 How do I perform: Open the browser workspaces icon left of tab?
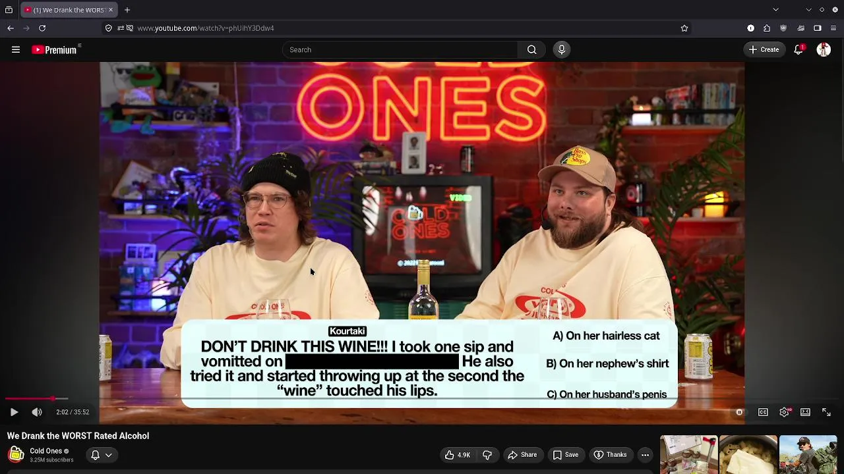9,10
